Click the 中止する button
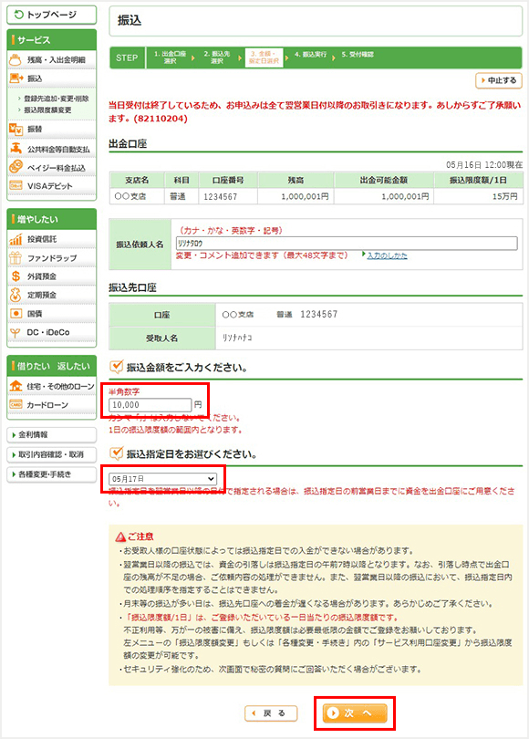The height and width of the screenshot is (739, 529). click(x=499, y=80)
